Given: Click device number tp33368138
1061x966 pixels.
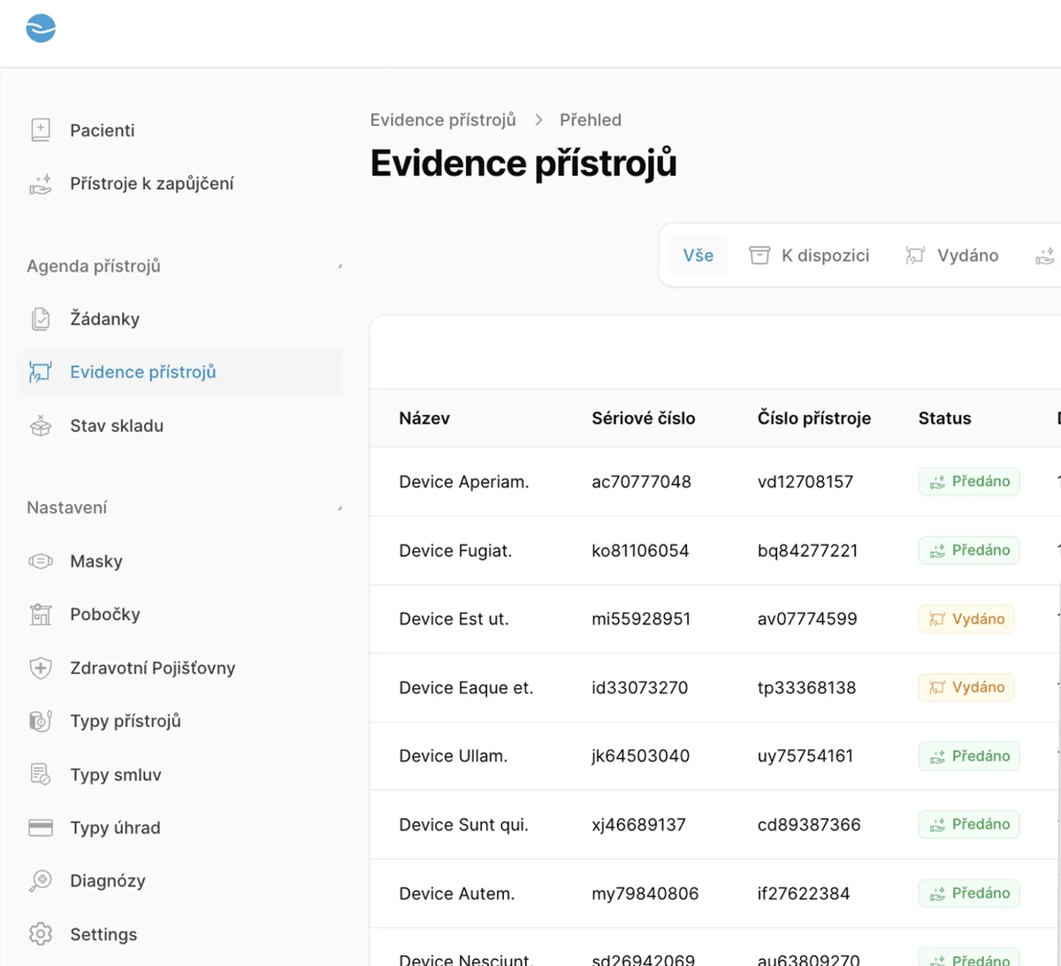Looking at the screenshot, I should pos(806,687).
